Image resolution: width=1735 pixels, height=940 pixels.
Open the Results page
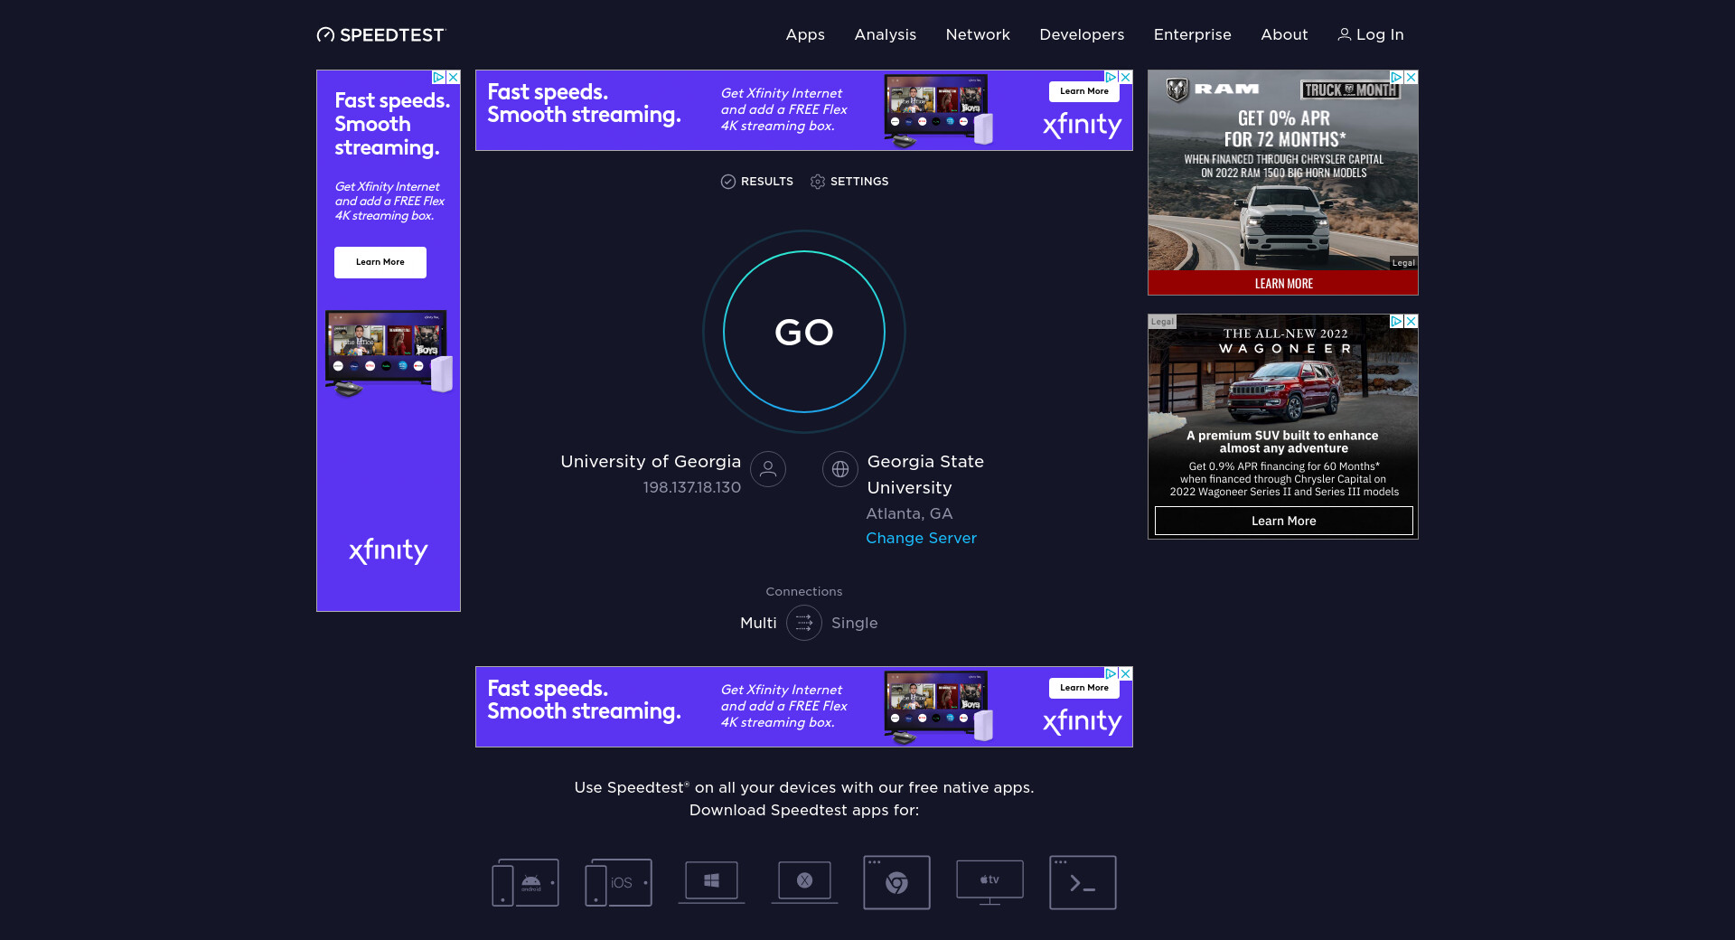click(757, 182)
